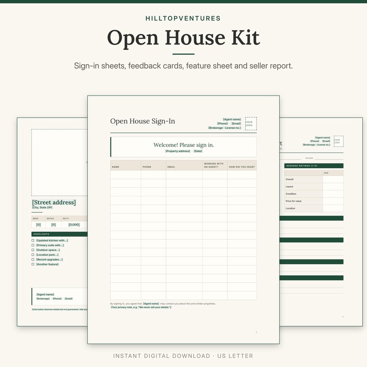Toggle the '[Recent upgrades...]' checkbox

coord(33,259)
